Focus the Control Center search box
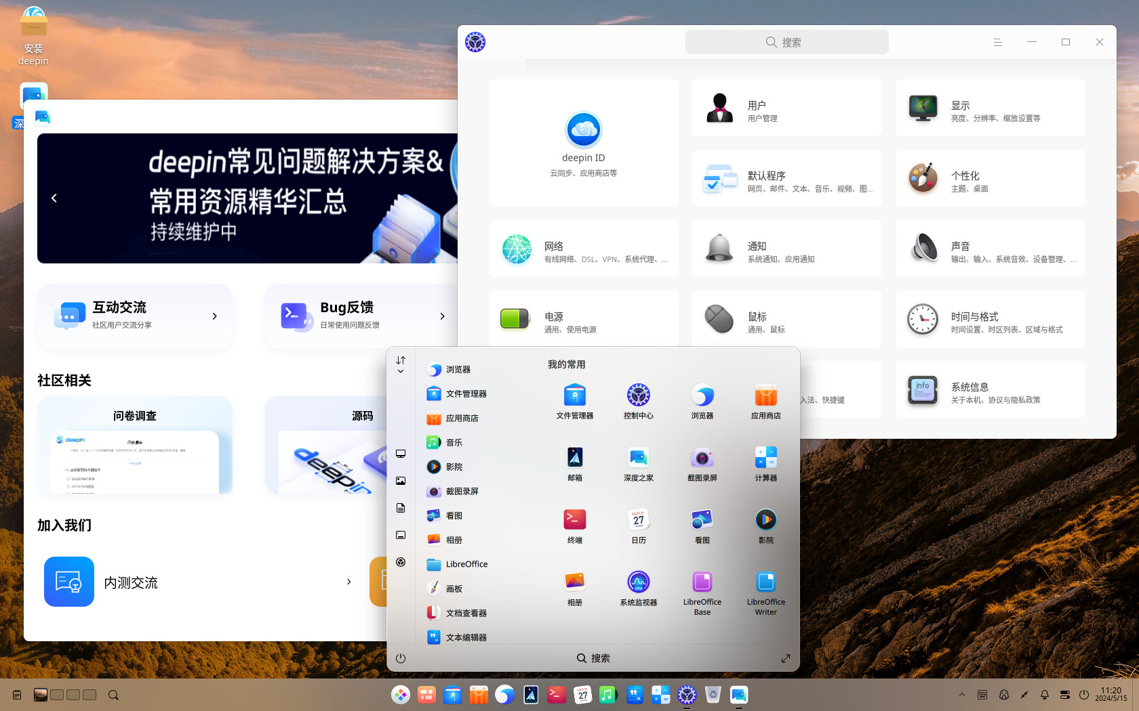Viewport: 1139px width, 711px height. pos(786,42)
